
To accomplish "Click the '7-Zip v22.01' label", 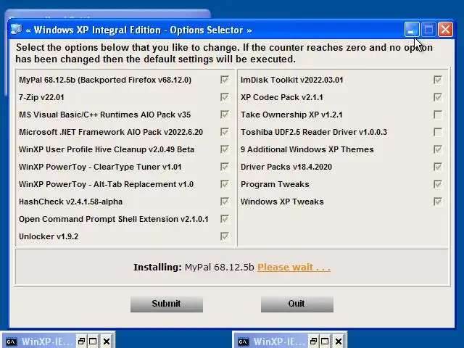I will pos(41,97).
